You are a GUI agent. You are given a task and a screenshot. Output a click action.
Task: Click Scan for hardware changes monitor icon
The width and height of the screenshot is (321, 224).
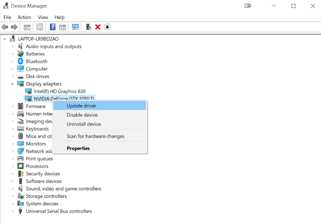(x=75, y=27)
